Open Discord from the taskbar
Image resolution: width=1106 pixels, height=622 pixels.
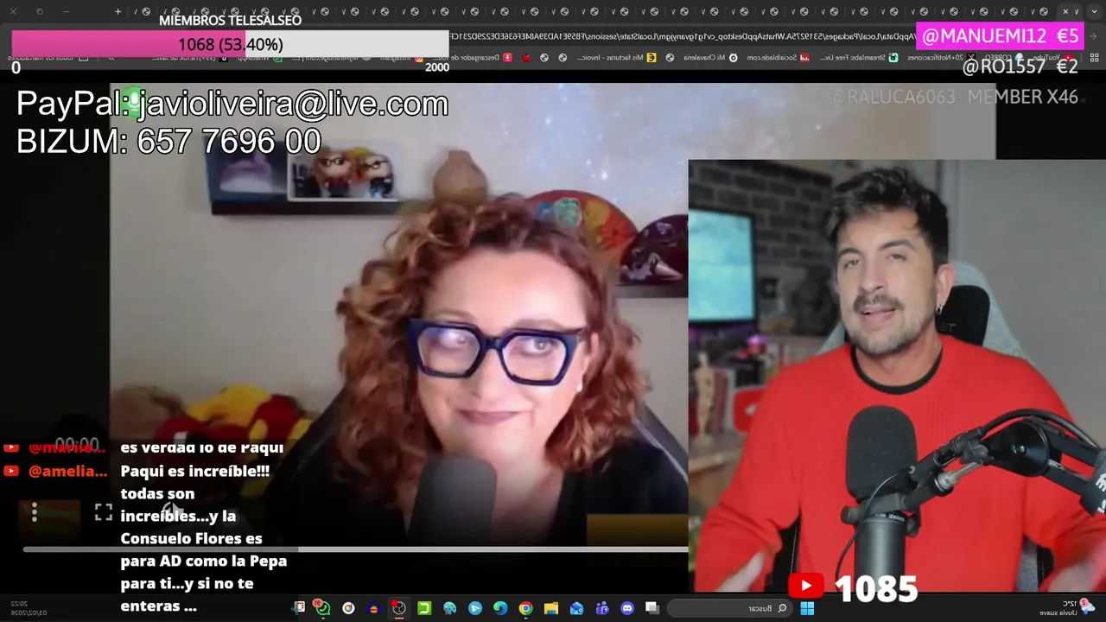627,608
